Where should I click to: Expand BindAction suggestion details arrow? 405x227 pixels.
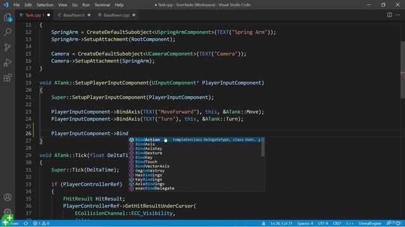click(x=259, y=140)
